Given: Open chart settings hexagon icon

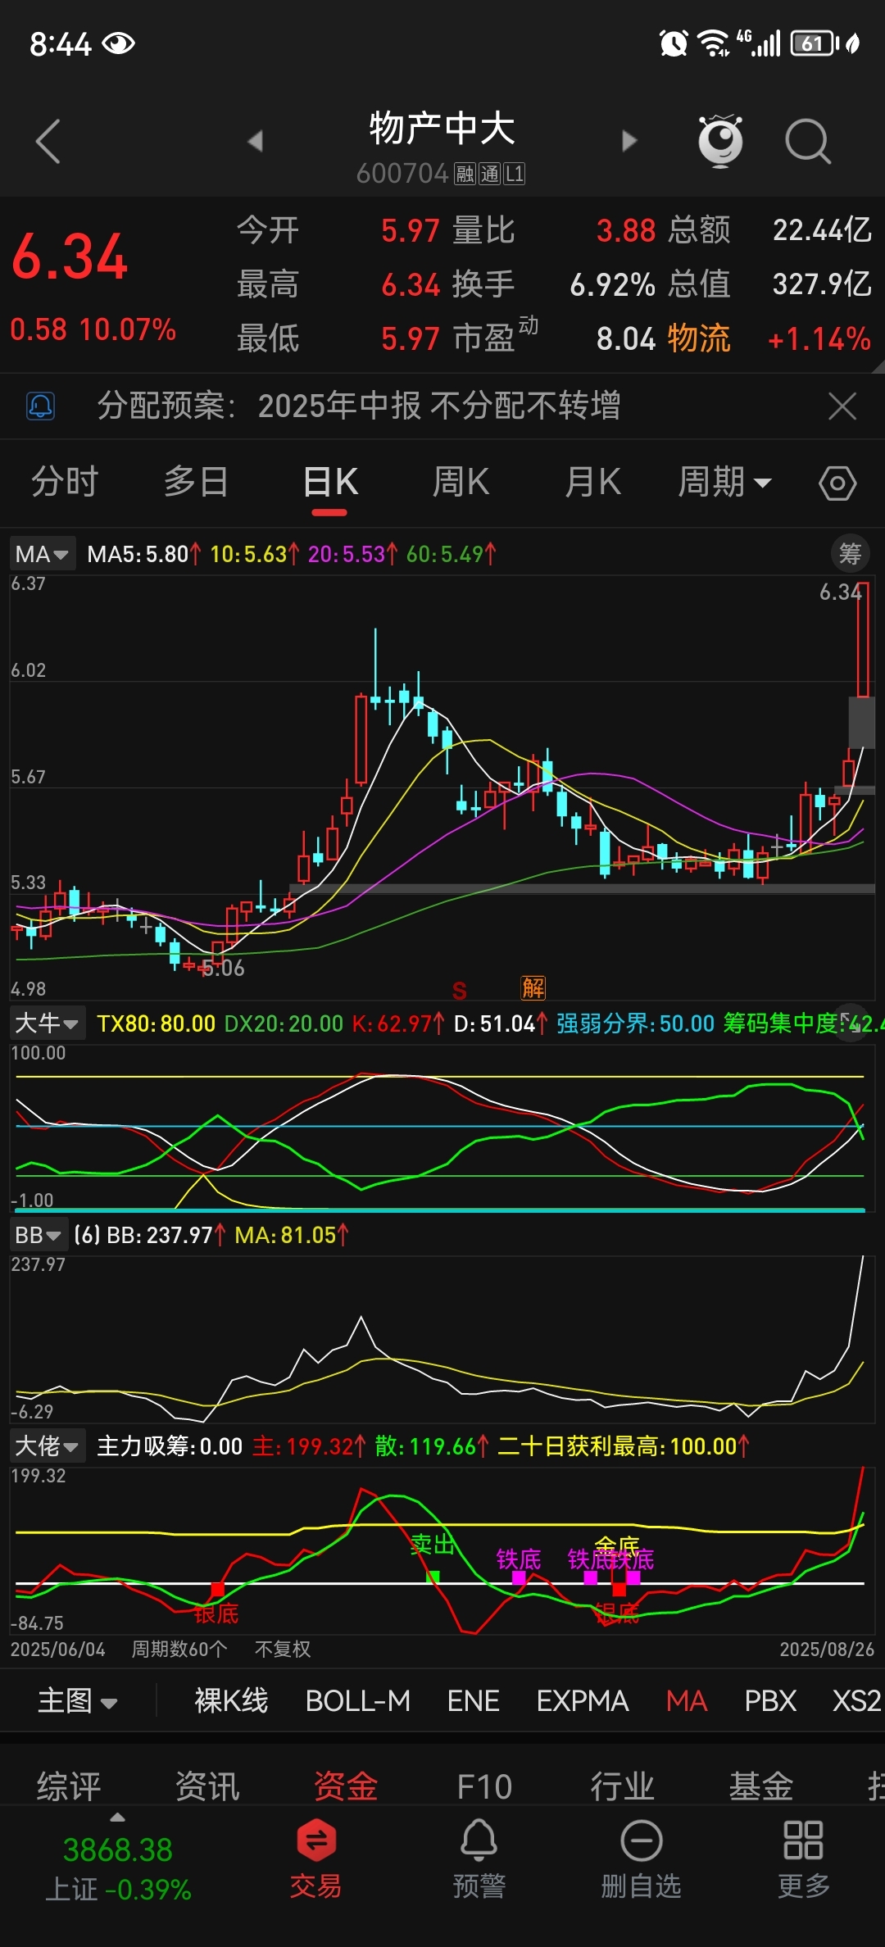Looking at the screenshot, I should click(837, 483).
